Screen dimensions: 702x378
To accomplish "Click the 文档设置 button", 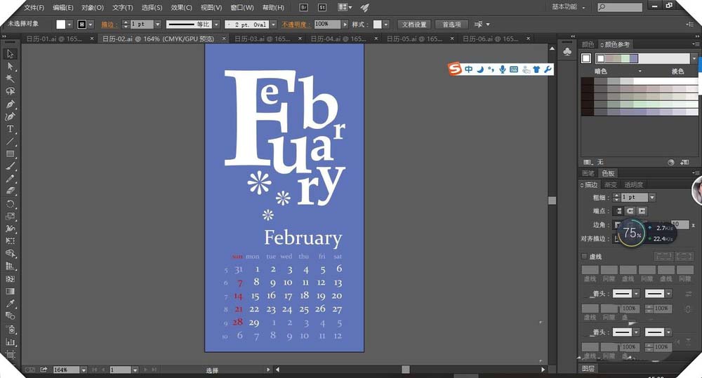I will point(413,25).
